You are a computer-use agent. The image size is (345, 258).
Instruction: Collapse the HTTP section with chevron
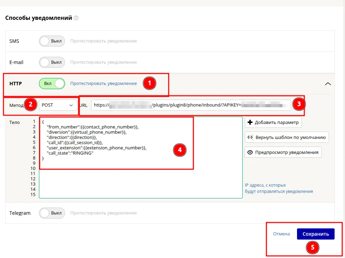[328, 84]
